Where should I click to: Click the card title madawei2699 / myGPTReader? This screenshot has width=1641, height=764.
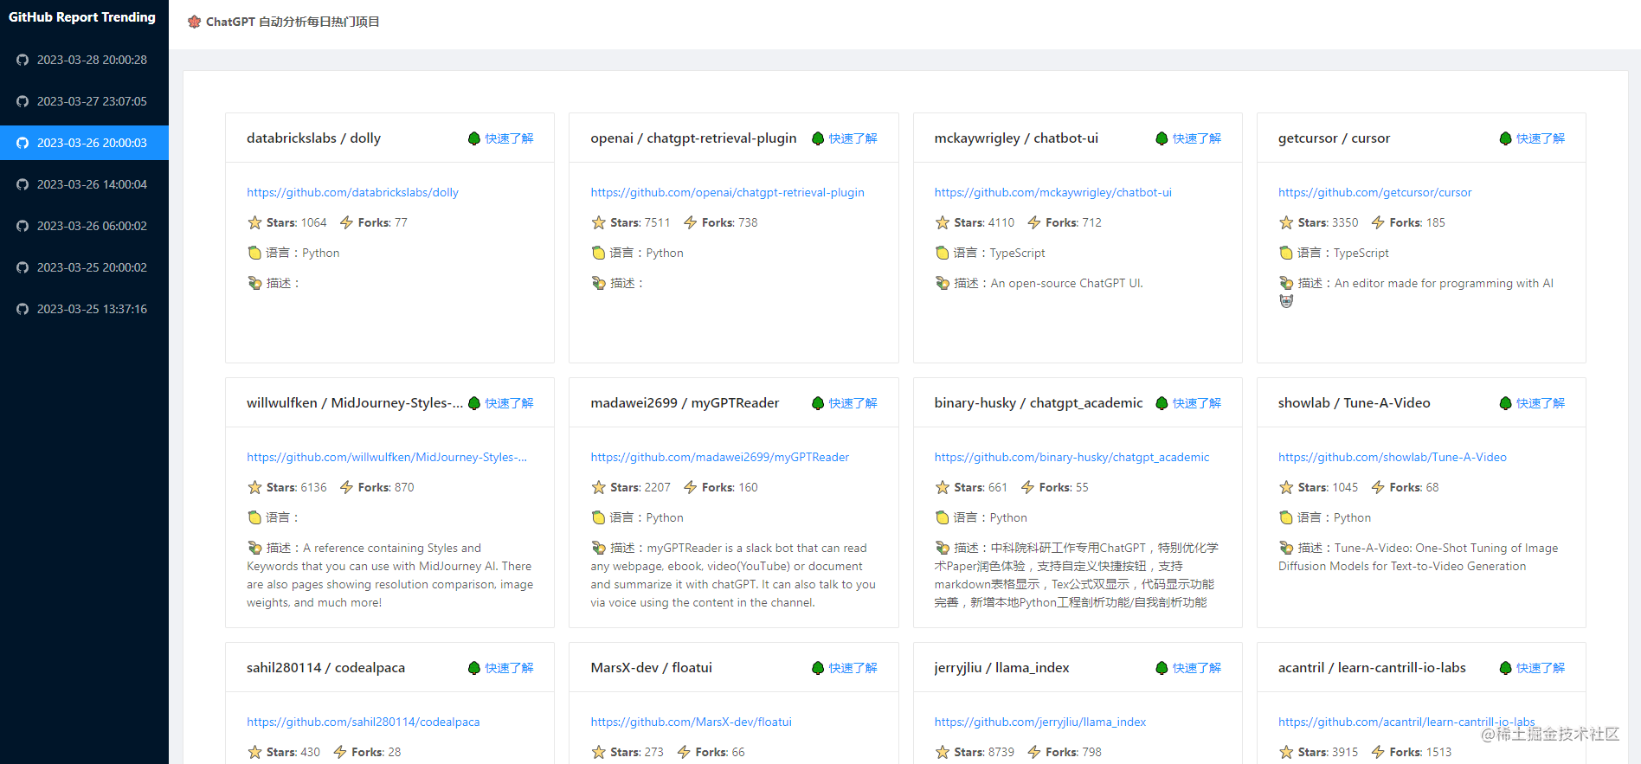pyautogui.click(x=685, y=403)
